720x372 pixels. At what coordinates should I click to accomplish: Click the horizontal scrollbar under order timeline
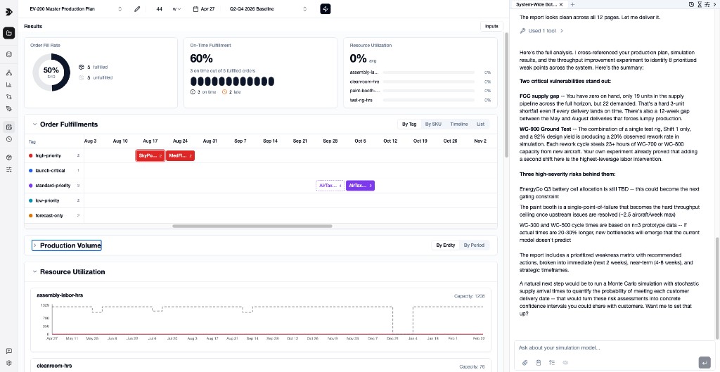232,226
